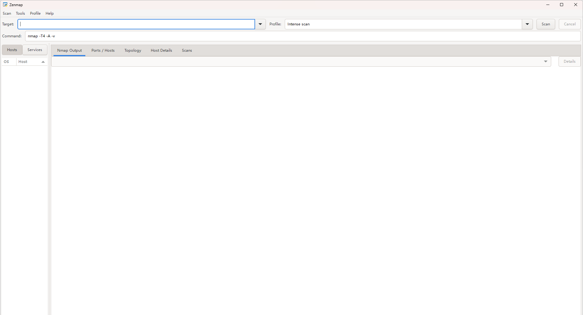The width and height of the screenshot is (583, 315).
Task: Close the Zenmap window
Action: click(576, 5)
